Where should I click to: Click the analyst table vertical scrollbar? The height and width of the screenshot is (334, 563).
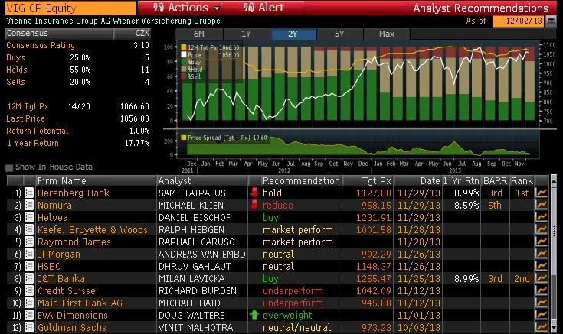pyautogui.click(x=553, y=255)
